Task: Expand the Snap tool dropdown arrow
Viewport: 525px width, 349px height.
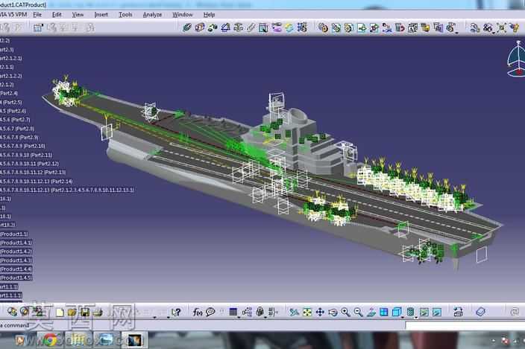Action: tap(494, 33)
